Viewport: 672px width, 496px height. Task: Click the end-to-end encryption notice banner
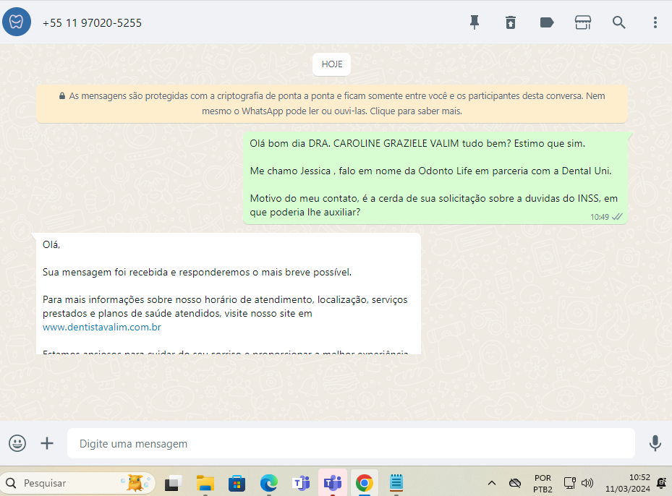click(332, 104)
